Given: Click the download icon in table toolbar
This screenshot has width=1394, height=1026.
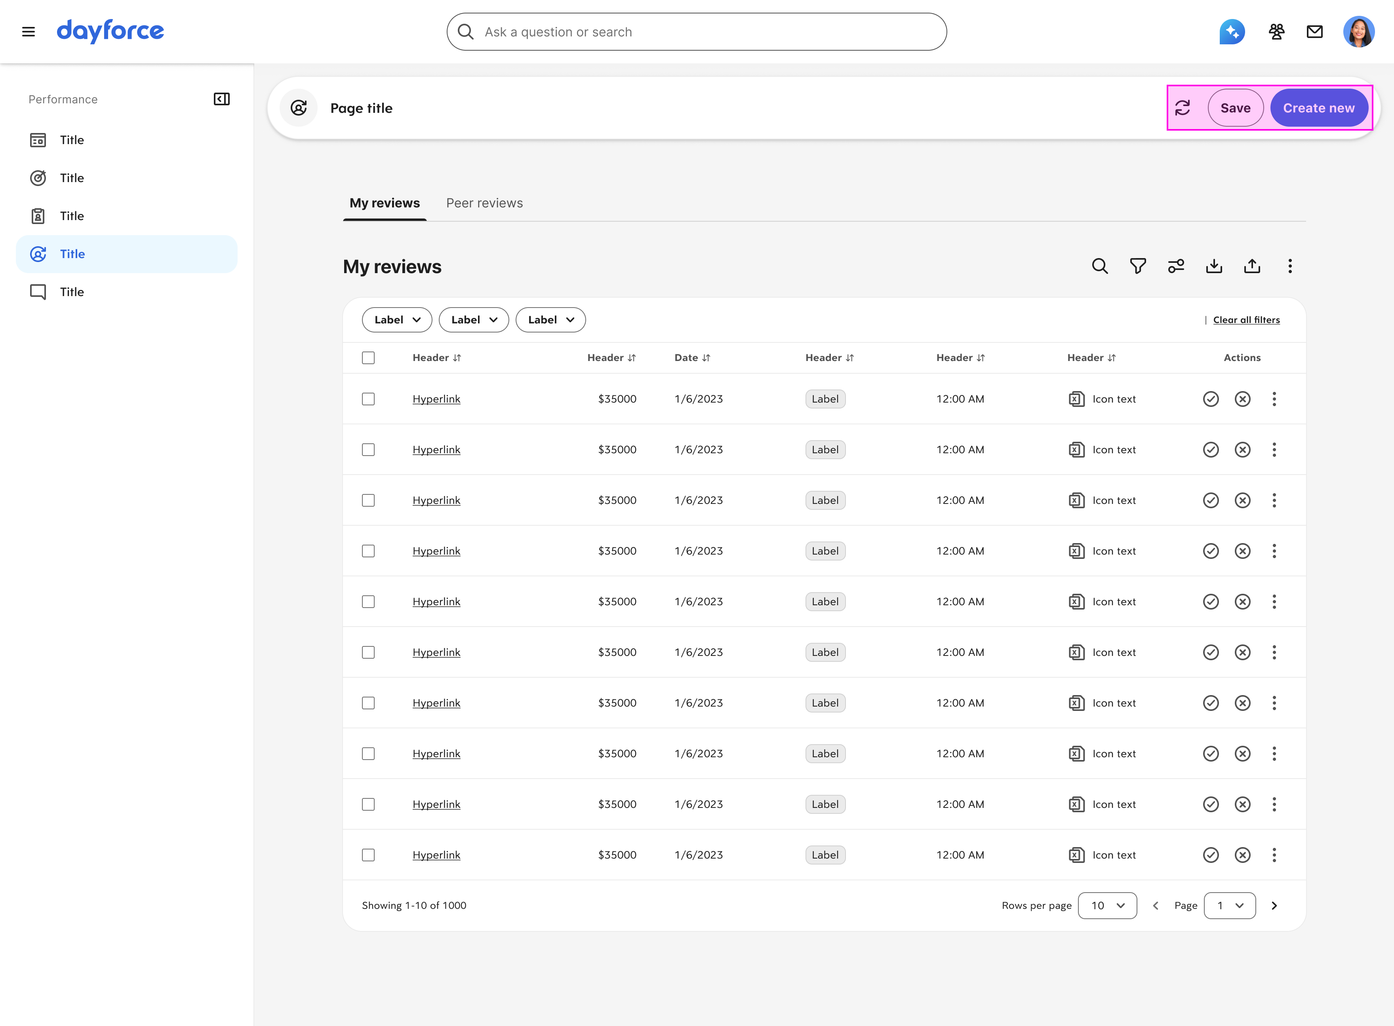Looking at the screenshot, I should tap(1214, 266).
